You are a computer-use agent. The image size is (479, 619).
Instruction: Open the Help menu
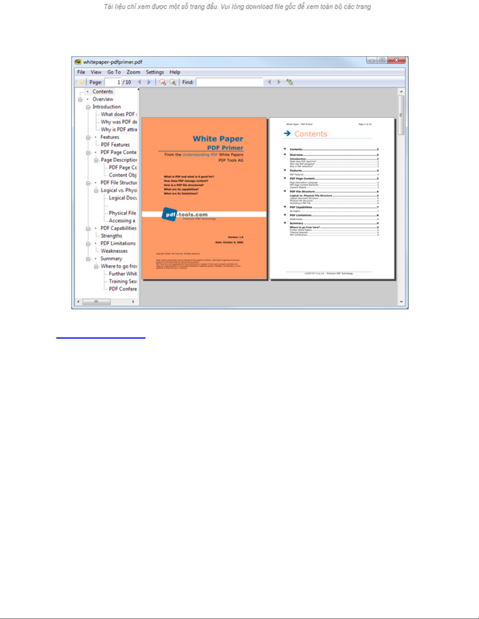pos(175,72)
